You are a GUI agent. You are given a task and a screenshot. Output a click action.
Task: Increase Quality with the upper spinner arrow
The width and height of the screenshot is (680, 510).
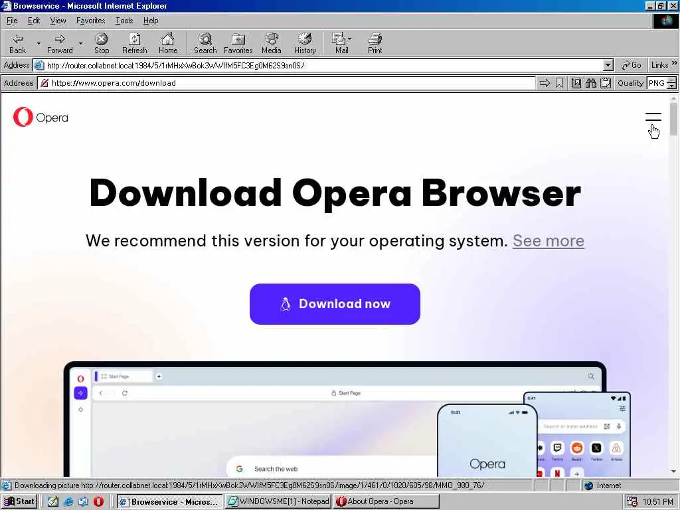pyautogui.click(x=672, y=80)
